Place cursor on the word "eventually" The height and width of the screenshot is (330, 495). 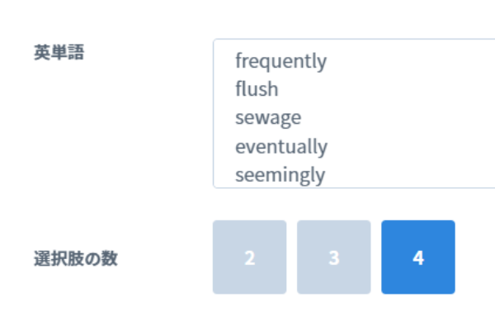(x=280, y=147)
